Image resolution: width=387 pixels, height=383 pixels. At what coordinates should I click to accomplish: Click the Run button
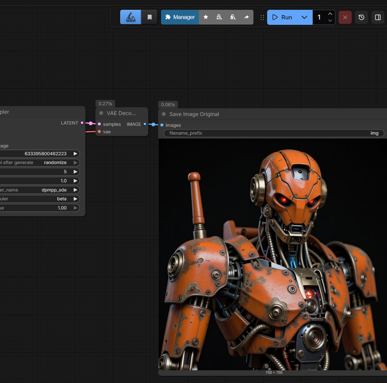pyautogui.click(x=282, y=17)
